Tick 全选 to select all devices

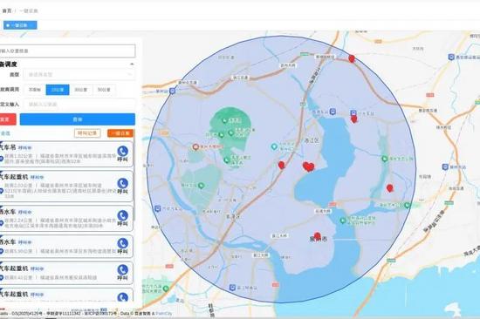tap(5, 133)
